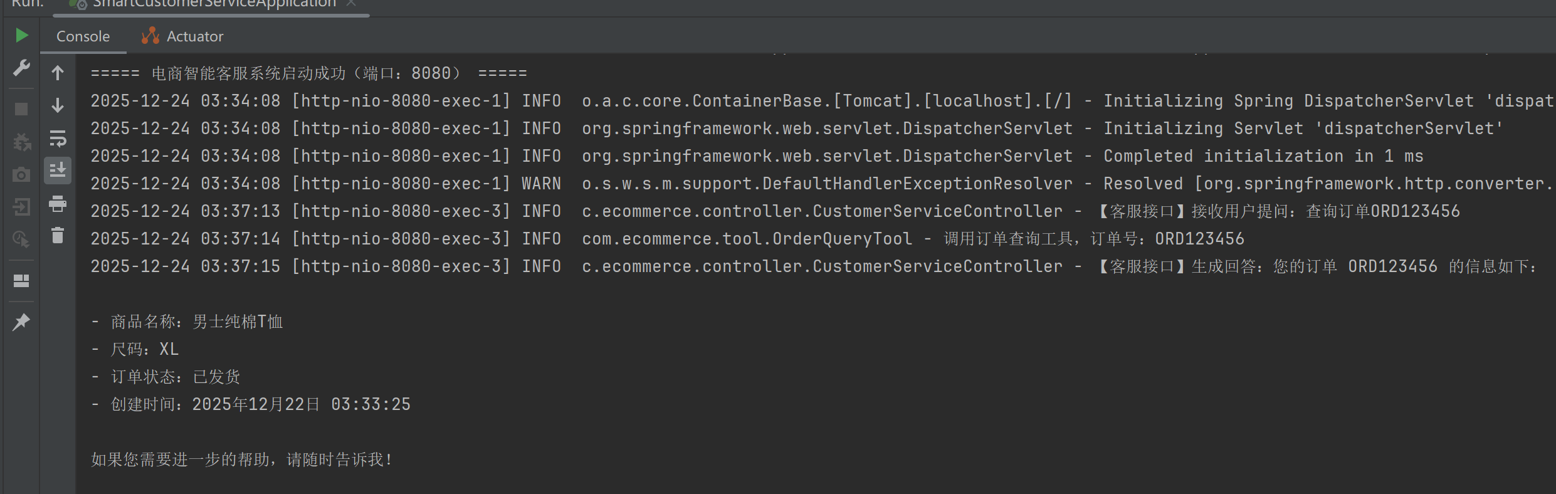Clear console with the trash icon
The width and height of the screenshot is (1556, 494).
click(x=58, y=236)
